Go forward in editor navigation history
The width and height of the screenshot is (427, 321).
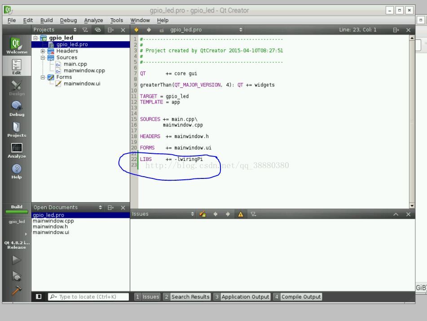click(x=149, y=30)
